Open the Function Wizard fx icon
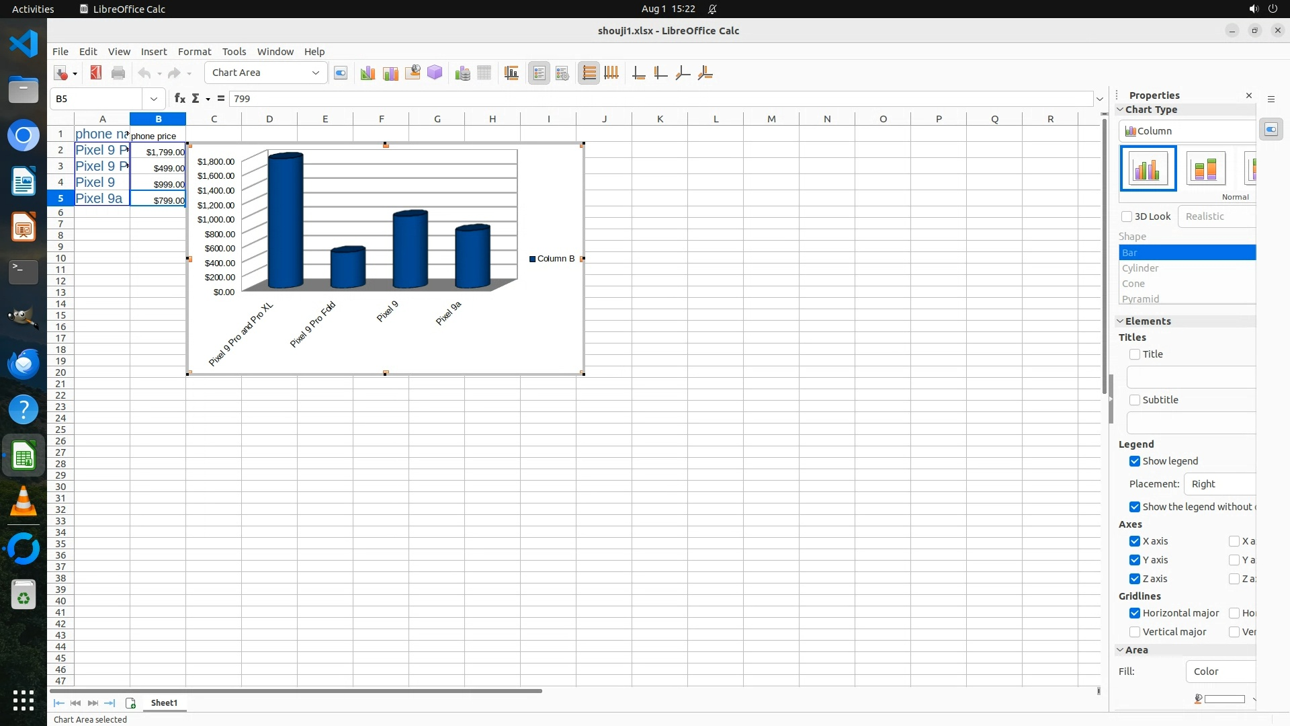Image resolution: width=1290 pixels, height=726 pixels. click(x=179, y=99)
